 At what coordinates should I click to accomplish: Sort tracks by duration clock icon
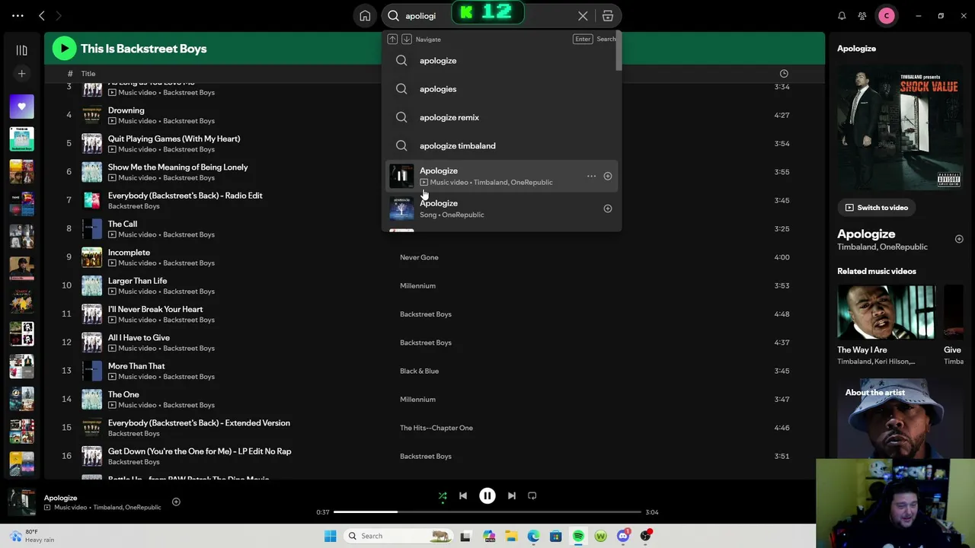tap(784, 74)
